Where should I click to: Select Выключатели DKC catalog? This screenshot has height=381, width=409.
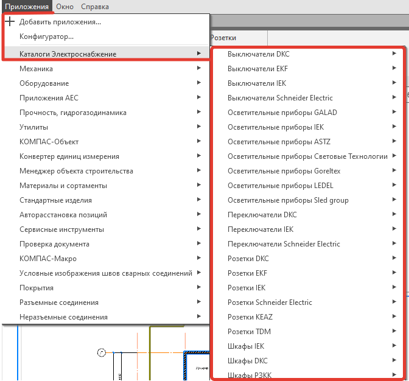(x=259, y=54)
